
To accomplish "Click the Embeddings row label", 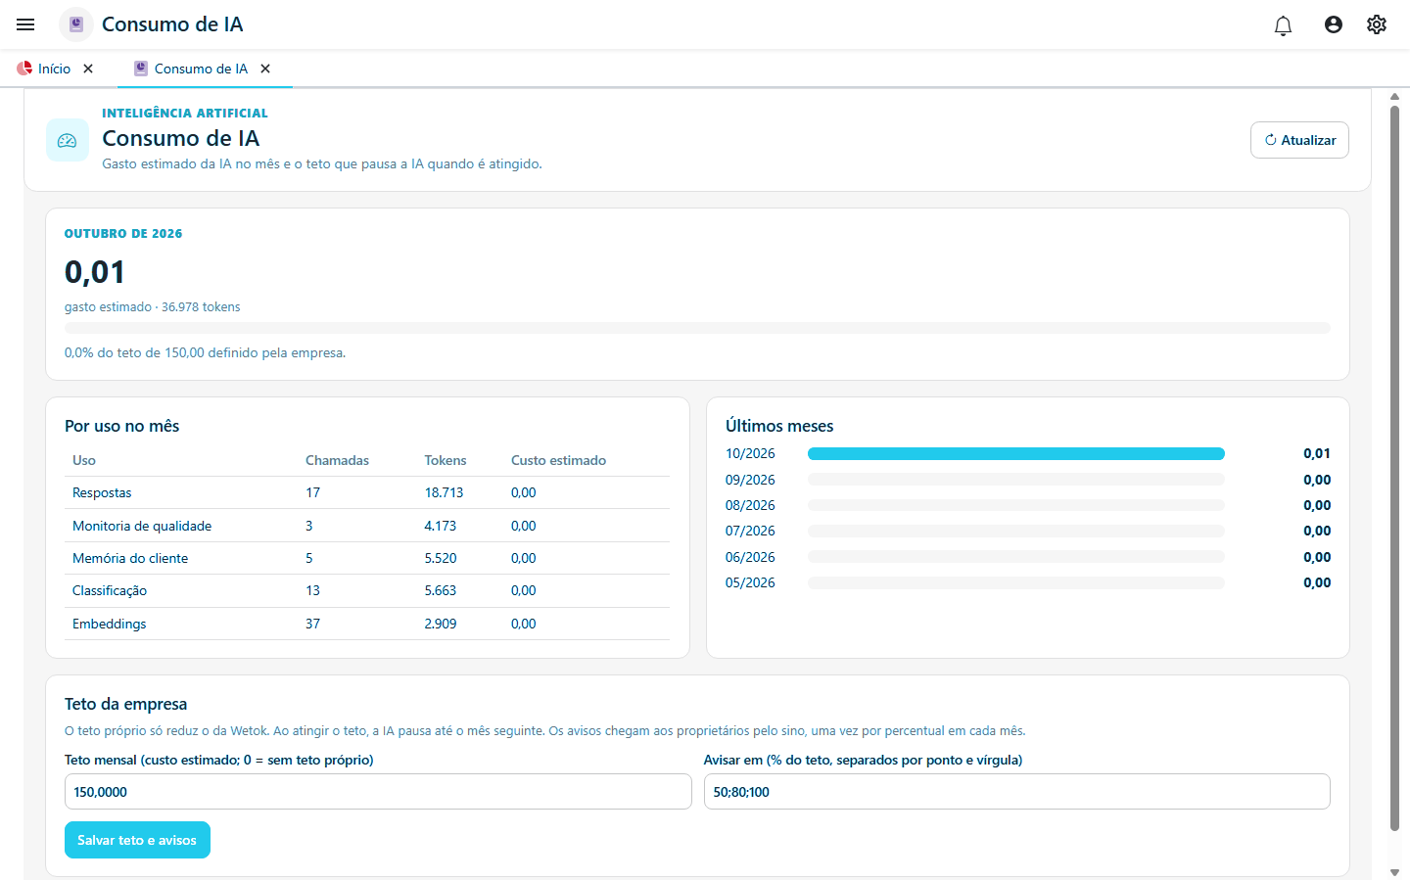I will tap(110, 624).
